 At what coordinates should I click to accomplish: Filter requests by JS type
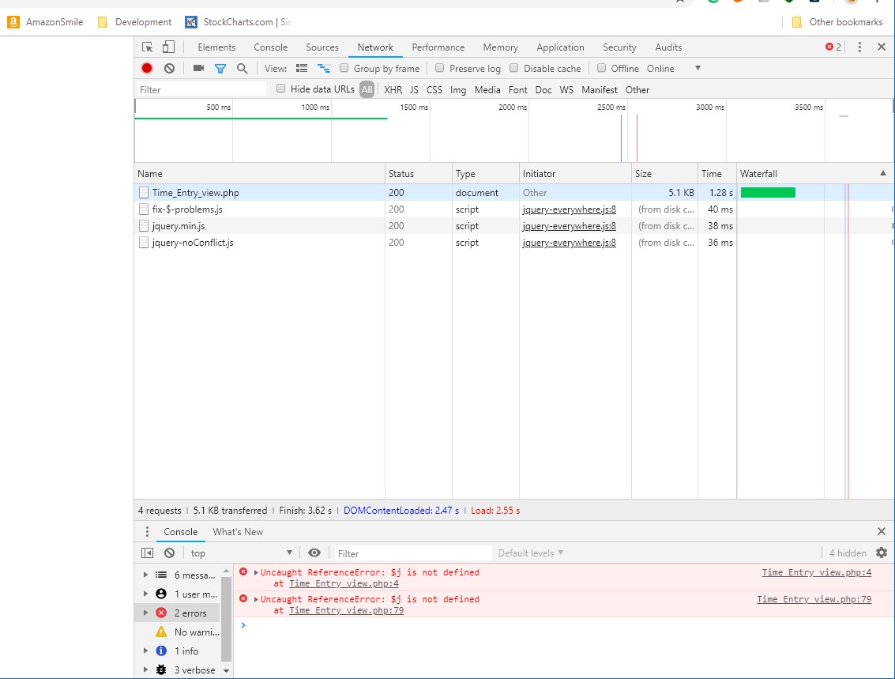click(414, 89)
